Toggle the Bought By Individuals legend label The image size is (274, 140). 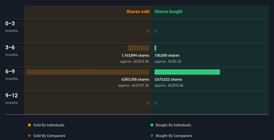click(173, 125)
